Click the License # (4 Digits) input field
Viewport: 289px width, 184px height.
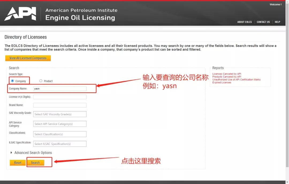pos(59,97)
